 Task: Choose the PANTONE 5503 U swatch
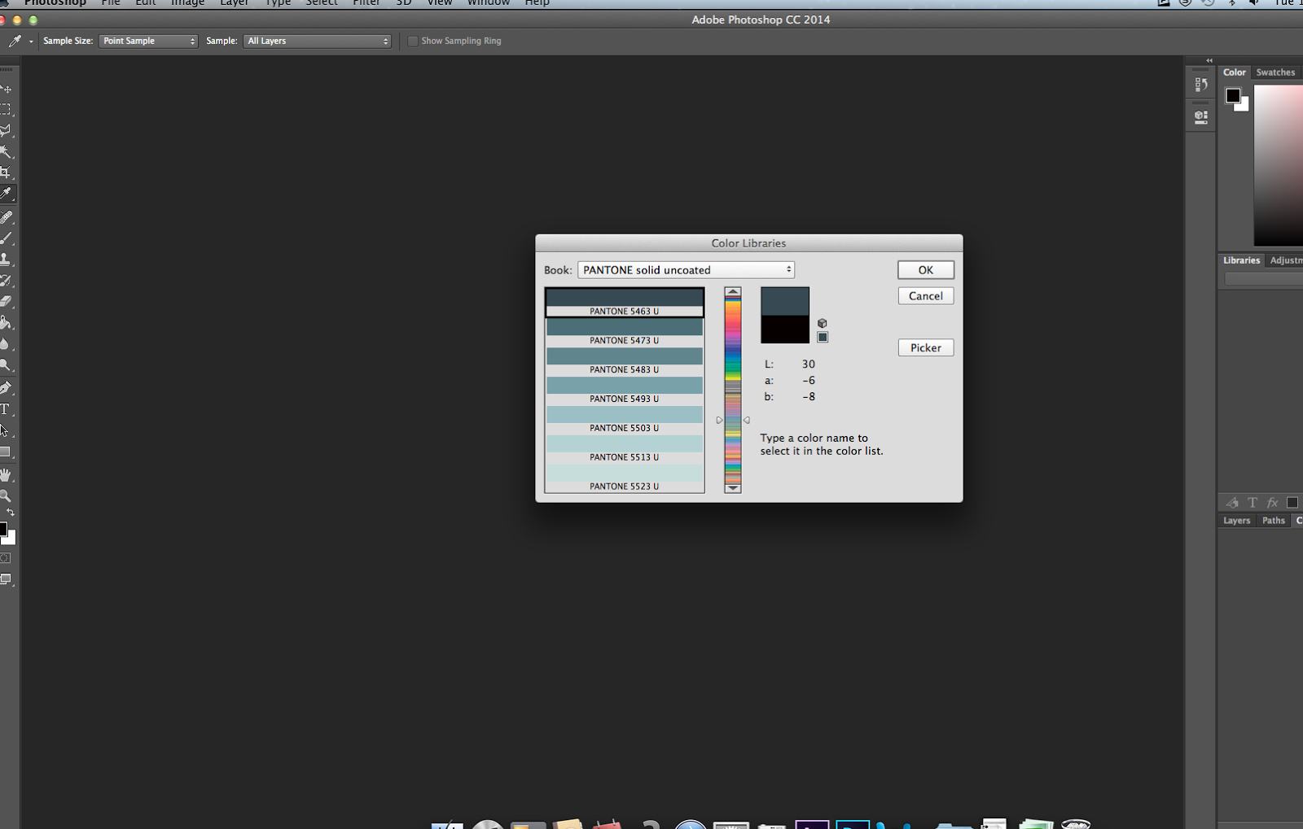pyautogui.click(x=625, y=420)
